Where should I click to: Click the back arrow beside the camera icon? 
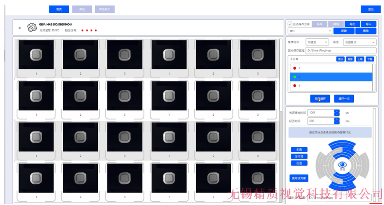click(x=20, y=28)
